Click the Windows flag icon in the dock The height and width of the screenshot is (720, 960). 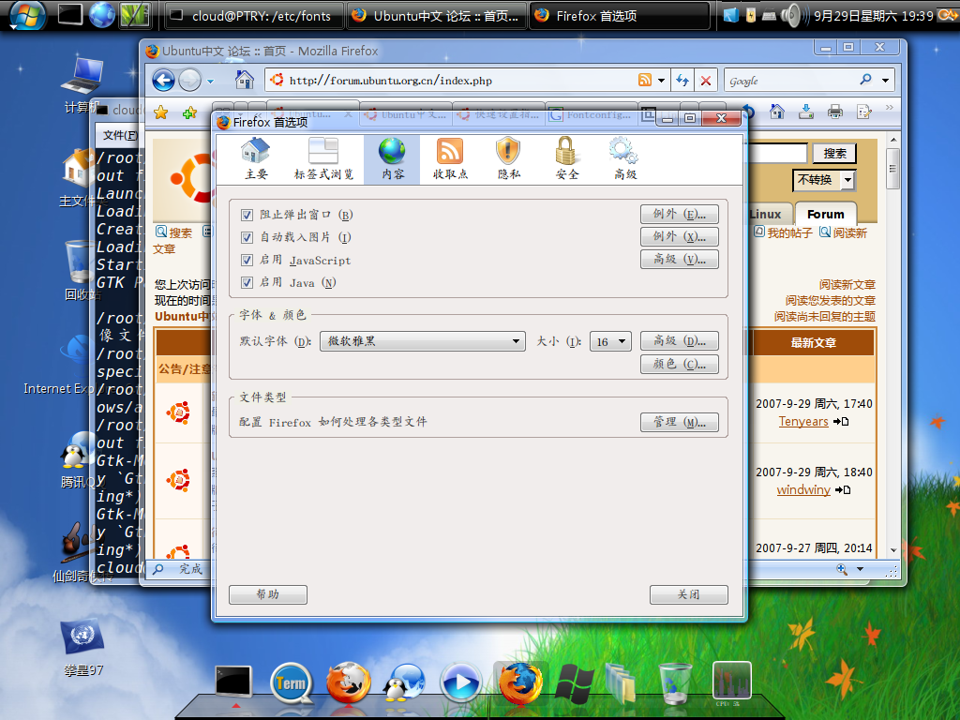click(x=575, y=683)
